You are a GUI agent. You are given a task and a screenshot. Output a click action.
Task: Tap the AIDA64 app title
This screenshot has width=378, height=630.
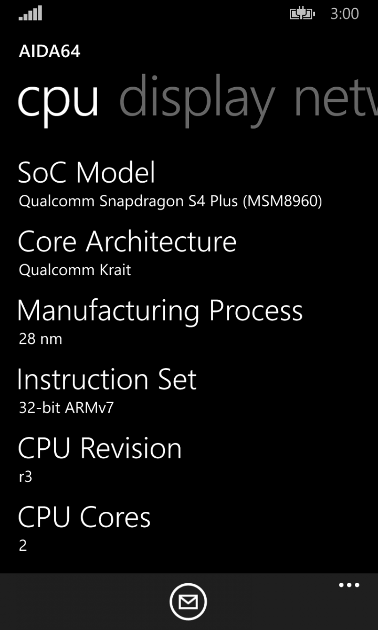tap(49, 51)
